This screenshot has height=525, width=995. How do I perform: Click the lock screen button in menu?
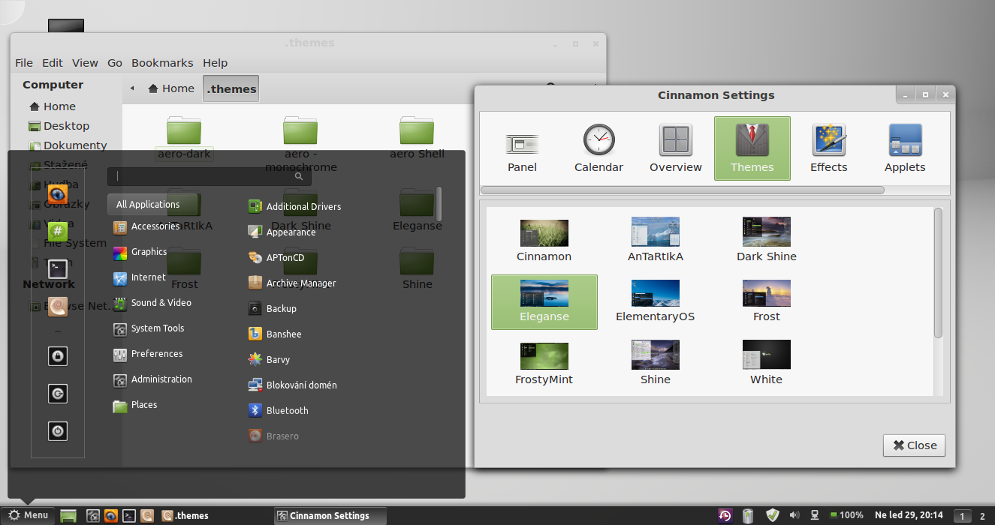point(58,355)
